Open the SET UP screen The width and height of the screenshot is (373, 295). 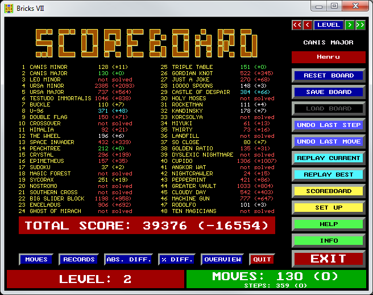click(328, 207)
